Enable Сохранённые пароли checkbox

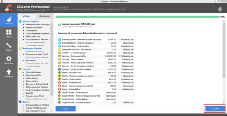(23, 45)
